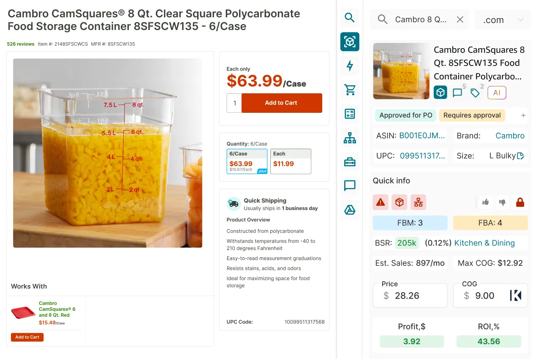Image resolution: width=538 pixels, height=359 pixels.
Task: Open the Size L Bulky edit icon
Action: 521,156
